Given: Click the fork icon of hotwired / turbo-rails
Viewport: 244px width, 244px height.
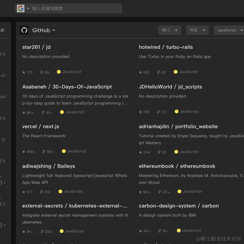Looking at the screenshot, I should coord(159,72).
